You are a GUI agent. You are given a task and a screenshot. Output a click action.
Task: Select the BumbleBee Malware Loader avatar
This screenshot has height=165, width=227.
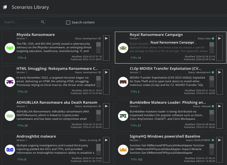click(123, 116)
